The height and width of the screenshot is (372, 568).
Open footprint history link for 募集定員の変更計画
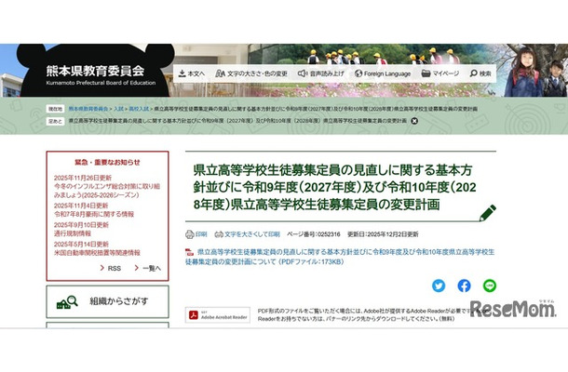(237, 121)
